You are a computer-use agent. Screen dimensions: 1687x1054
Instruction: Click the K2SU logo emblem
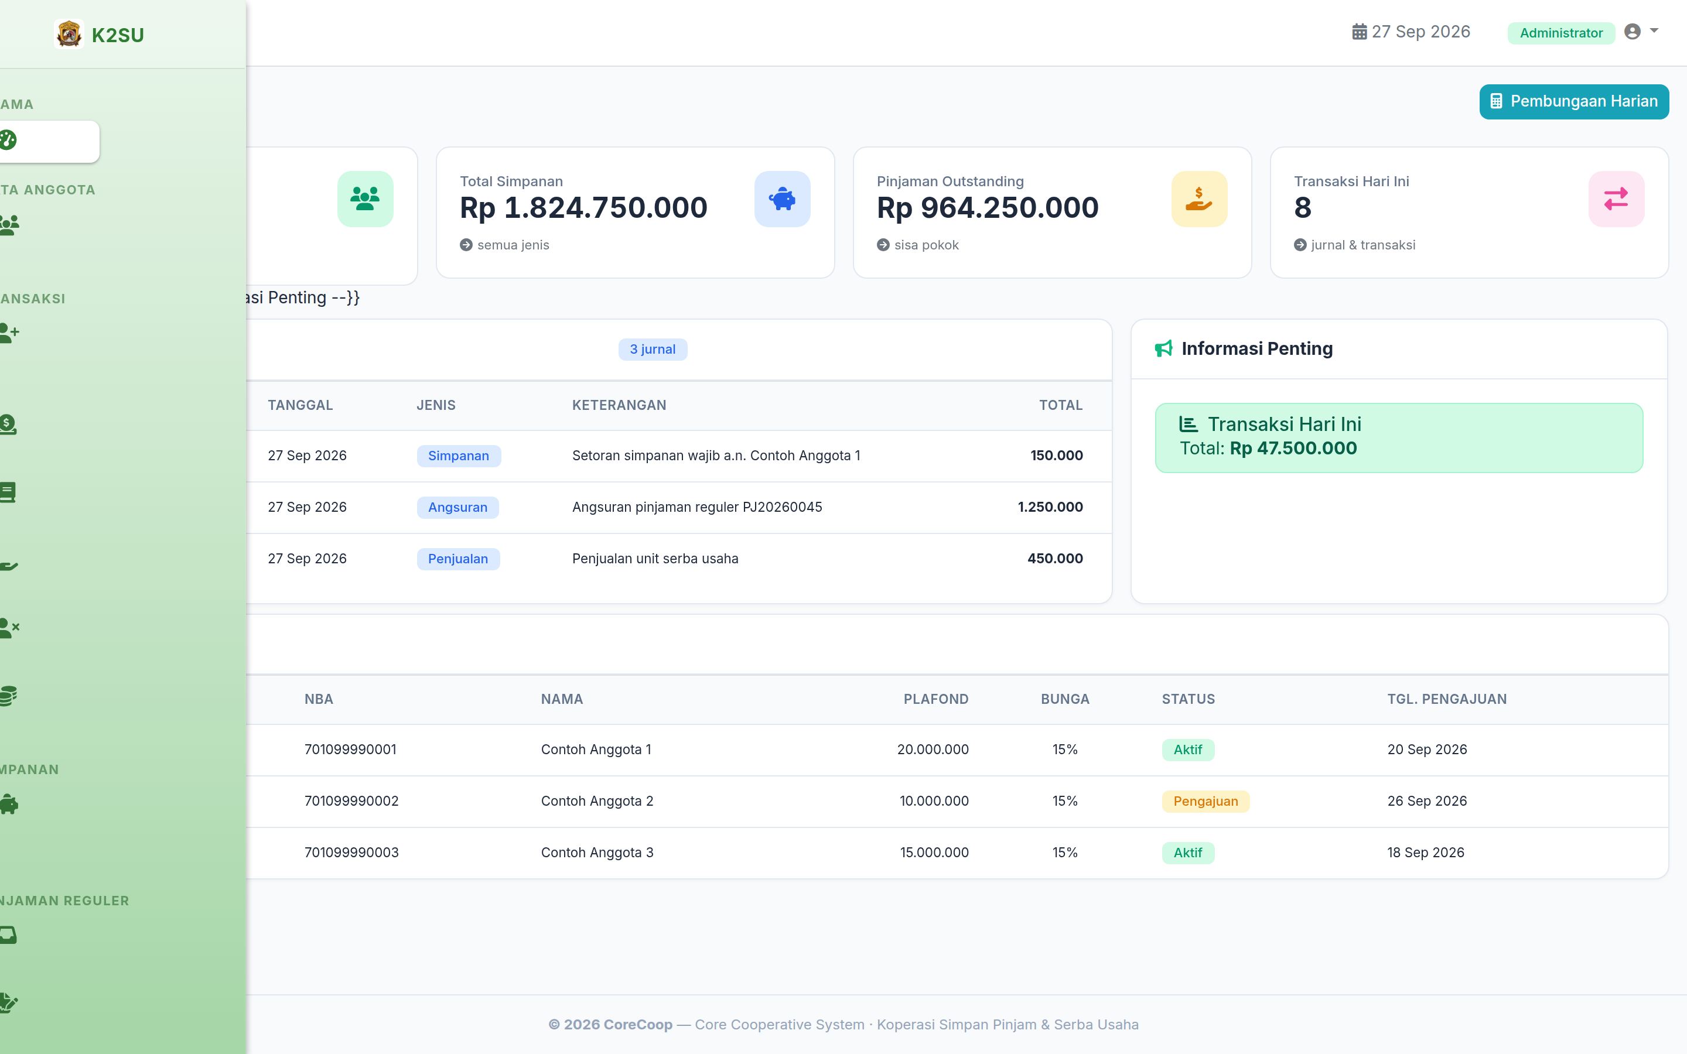(x=69, y=33)
